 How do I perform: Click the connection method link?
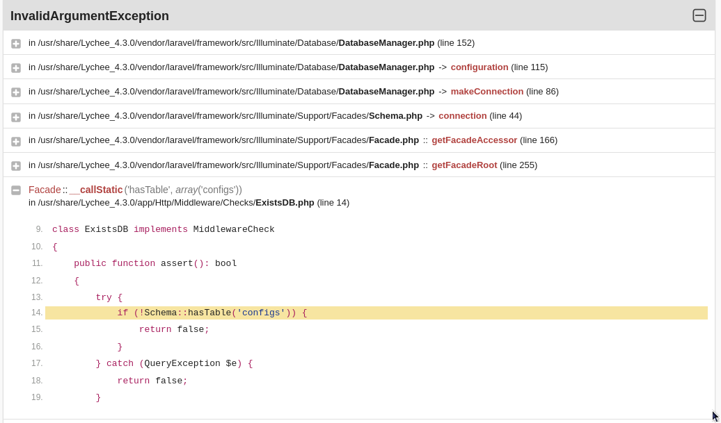[x=462, y=115]
